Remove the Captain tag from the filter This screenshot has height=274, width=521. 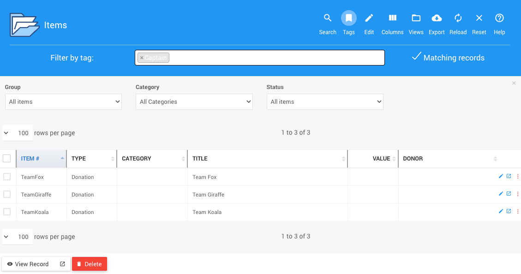(x=142, y=58)
